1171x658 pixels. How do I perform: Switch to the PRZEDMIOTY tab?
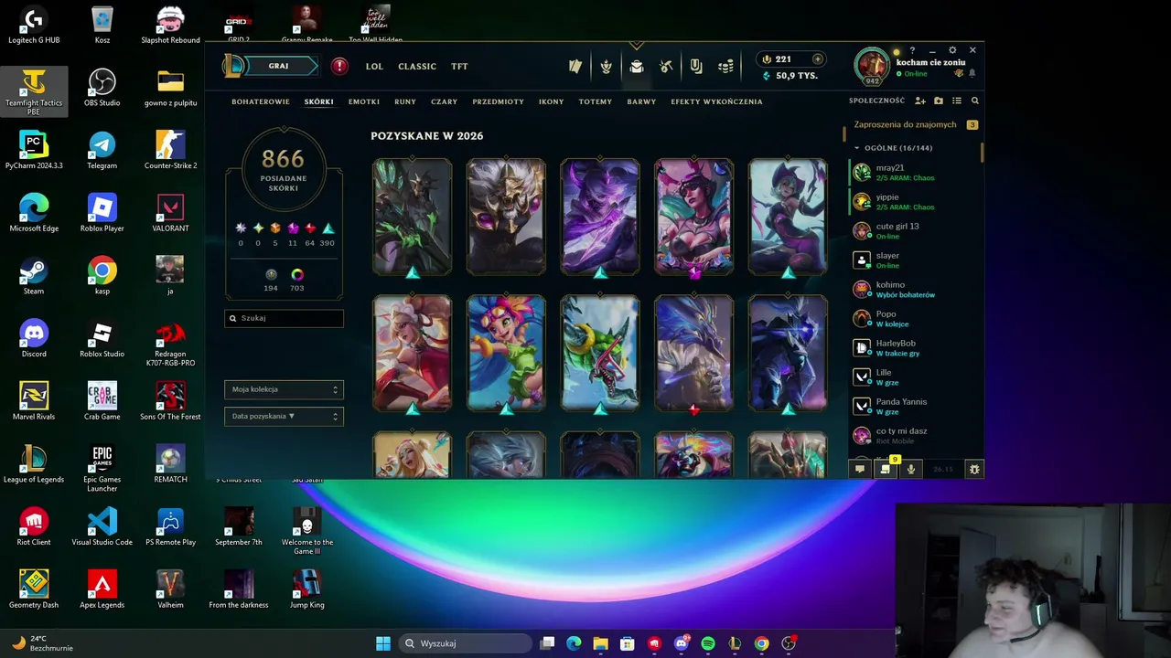(x=499, y=101)
